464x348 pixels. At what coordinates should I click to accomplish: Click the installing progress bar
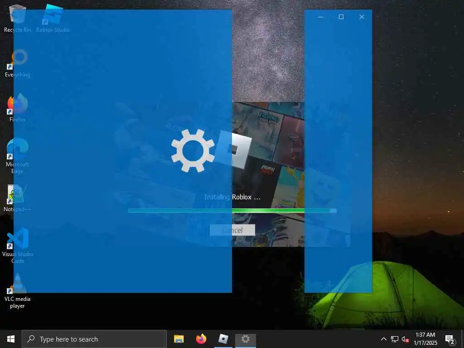click(232, 211)
